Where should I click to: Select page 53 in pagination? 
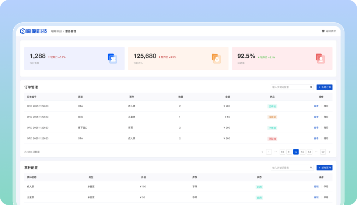[302, 152]
